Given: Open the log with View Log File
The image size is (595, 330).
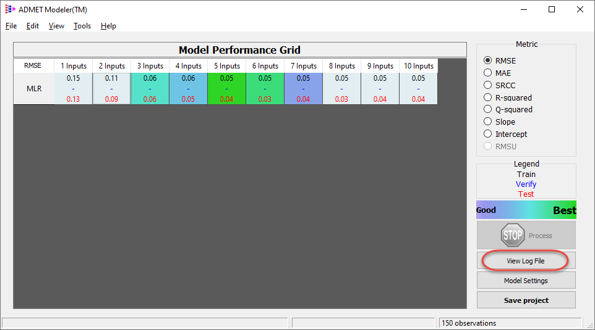Looking at the screenshot, I should tap(526, 261).
